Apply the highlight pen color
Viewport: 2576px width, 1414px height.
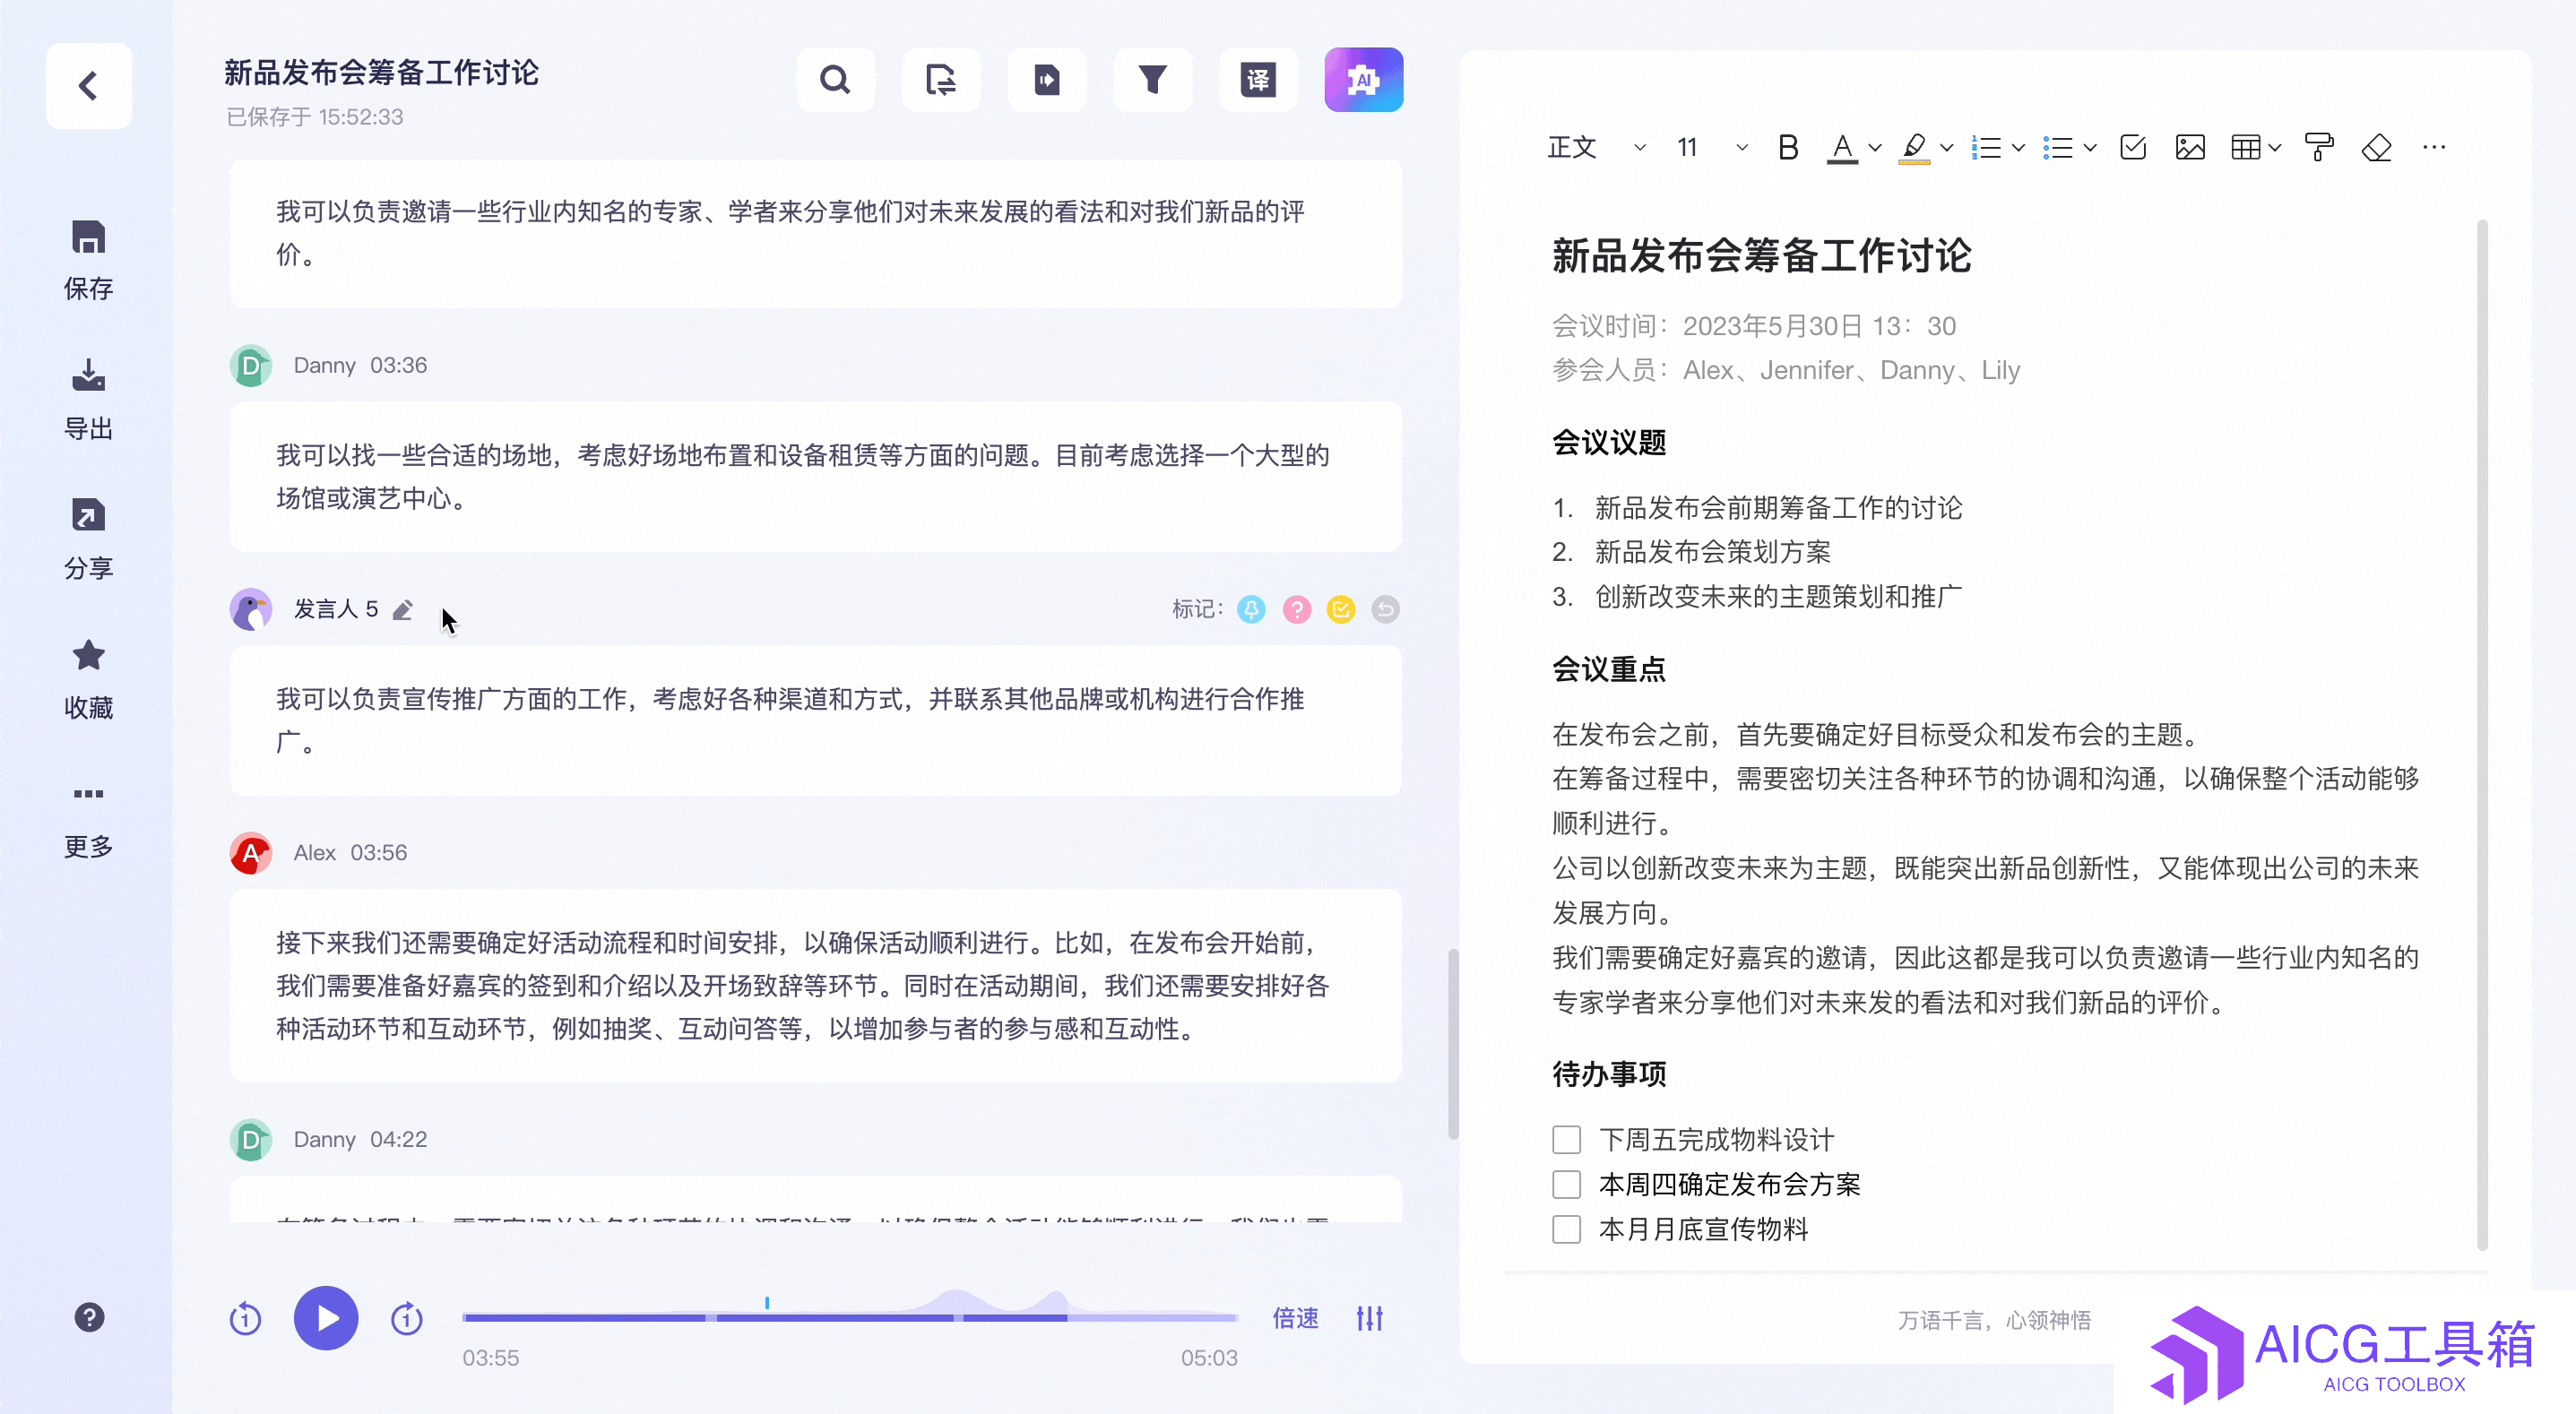[1914, 148]
